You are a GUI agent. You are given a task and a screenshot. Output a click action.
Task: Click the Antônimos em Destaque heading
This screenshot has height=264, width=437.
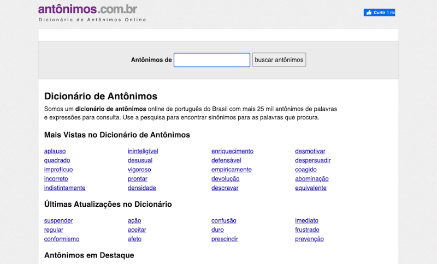coord(89,255)
